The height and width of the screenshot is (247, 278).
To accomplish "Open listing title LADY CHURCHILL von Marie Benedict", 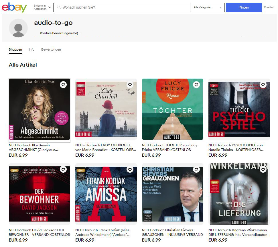I will 106,148.
